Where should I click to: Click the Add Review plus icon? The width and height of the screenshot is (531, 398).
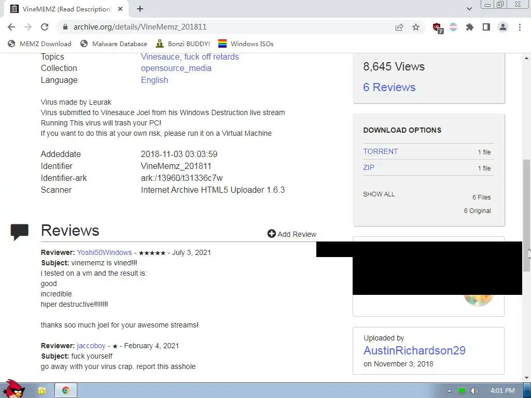pyautogui.click(x=271, y=234)
